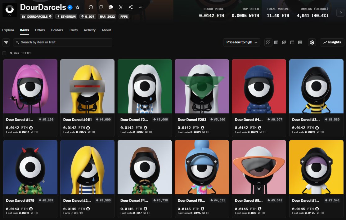Favorite the collection with the star icon
346x220 pixels.
pyautogui.click(x=78, y=7)
